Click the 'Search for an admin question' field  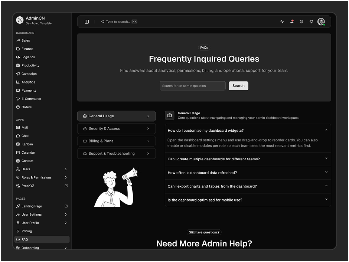[x=193, y=86]
